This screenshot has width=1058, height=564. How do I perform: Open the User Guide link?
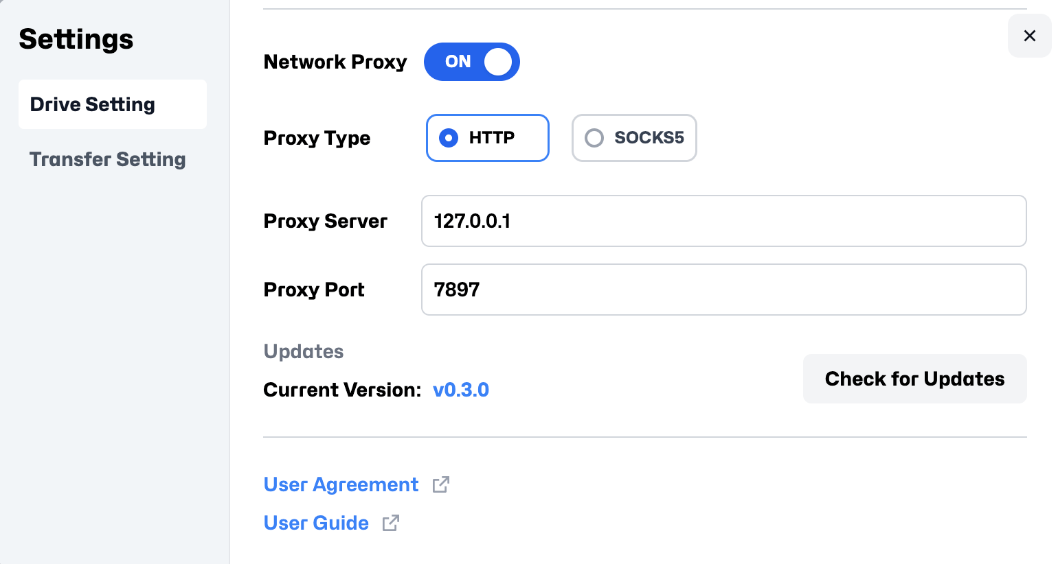point(316,523)
